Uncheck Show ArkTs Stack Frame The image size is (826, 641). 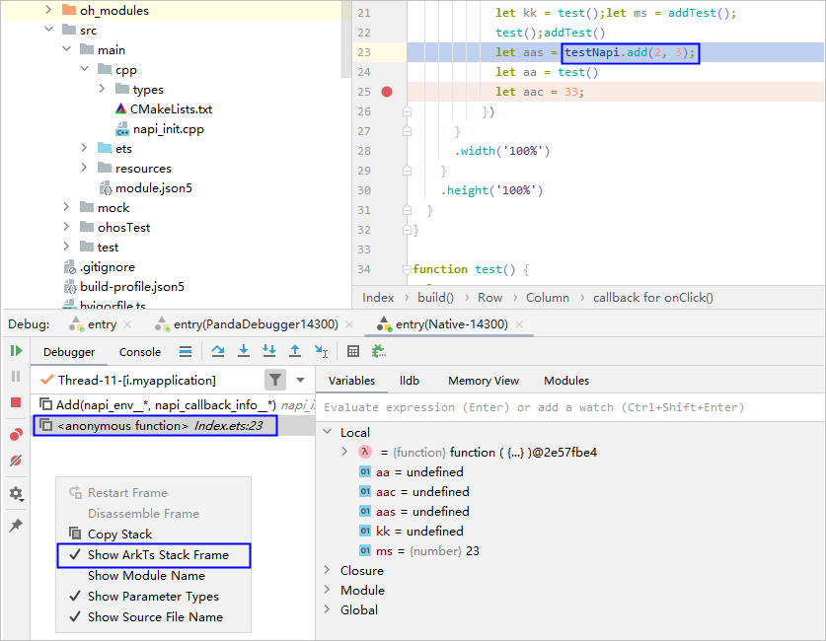157,555
